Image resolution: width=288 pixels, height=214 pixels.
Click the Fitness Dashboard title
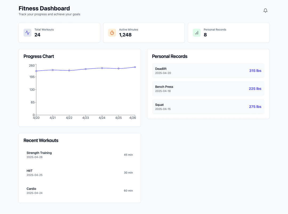(x=44, y=9)
